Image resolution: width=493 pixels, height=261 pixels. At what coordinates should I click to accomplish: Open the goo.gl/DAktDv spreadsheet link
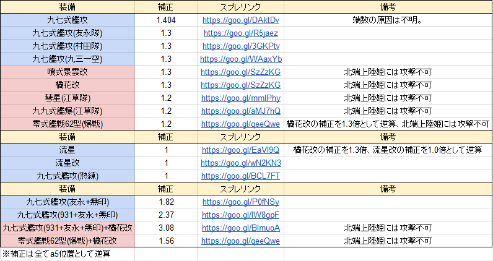[x=240, y=20]
